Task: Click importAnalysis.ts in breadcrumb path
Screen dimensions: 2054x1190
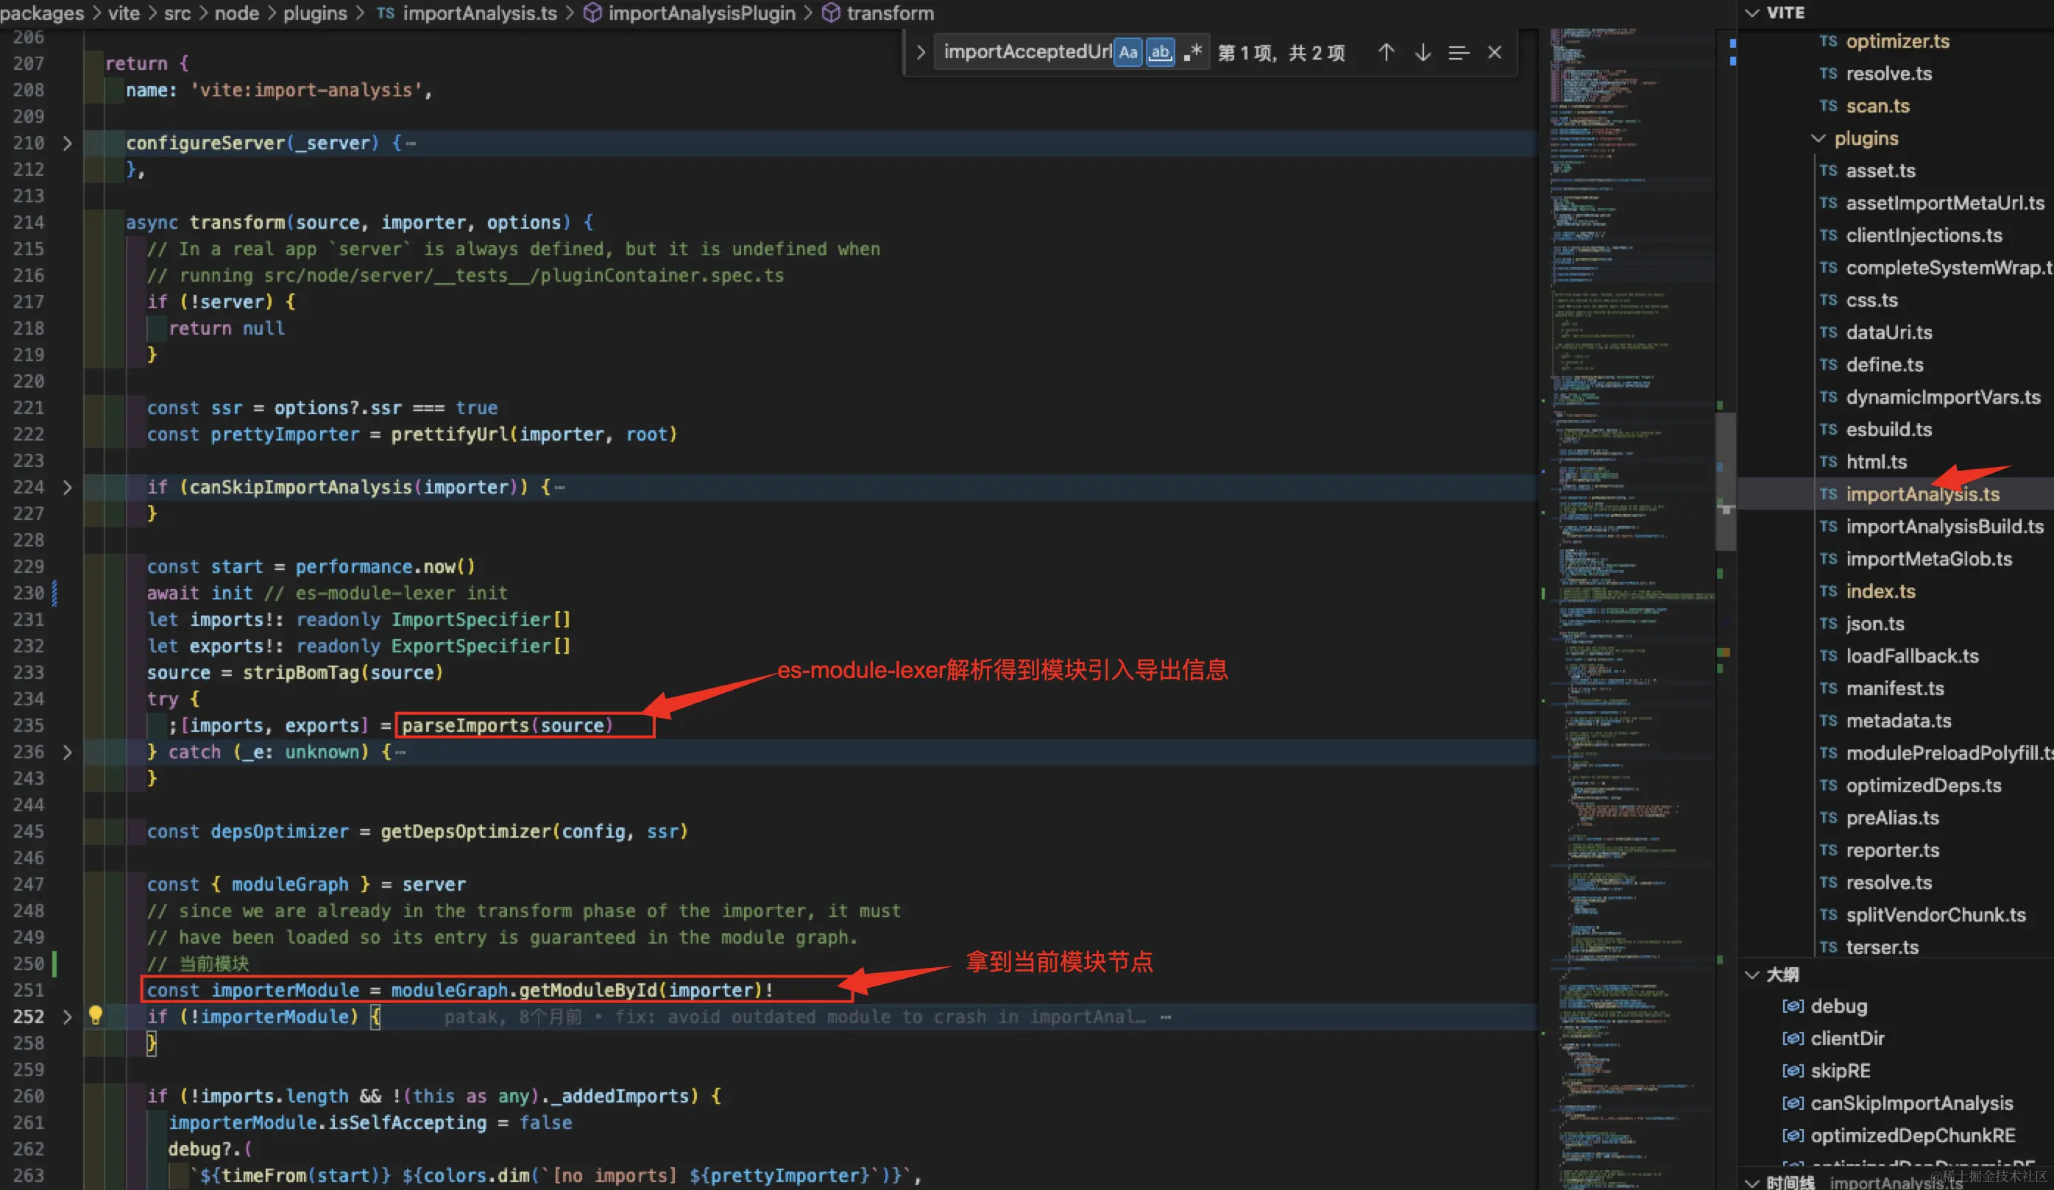Action: (479, 13)
